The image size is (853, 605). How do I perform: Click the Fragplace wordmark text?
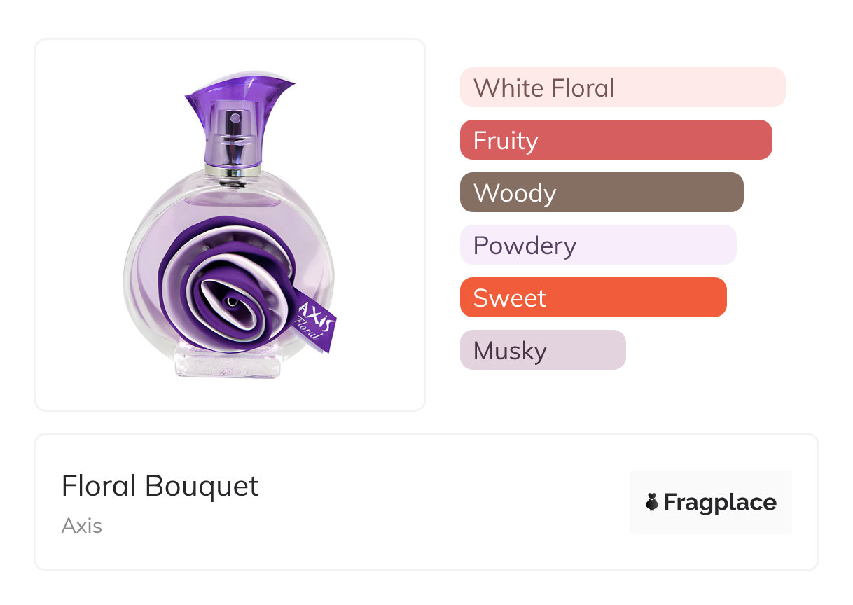tap(720, 503)
